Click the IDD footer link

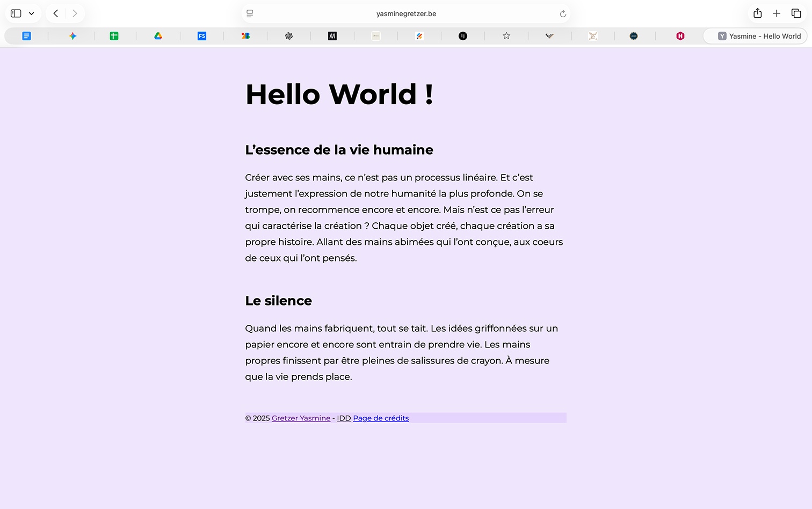[x=343, y=418]
